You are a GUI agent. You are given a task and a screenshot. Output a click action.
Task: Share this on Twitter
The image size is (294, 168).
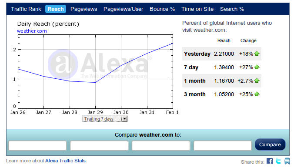click(x=278, y=161)
